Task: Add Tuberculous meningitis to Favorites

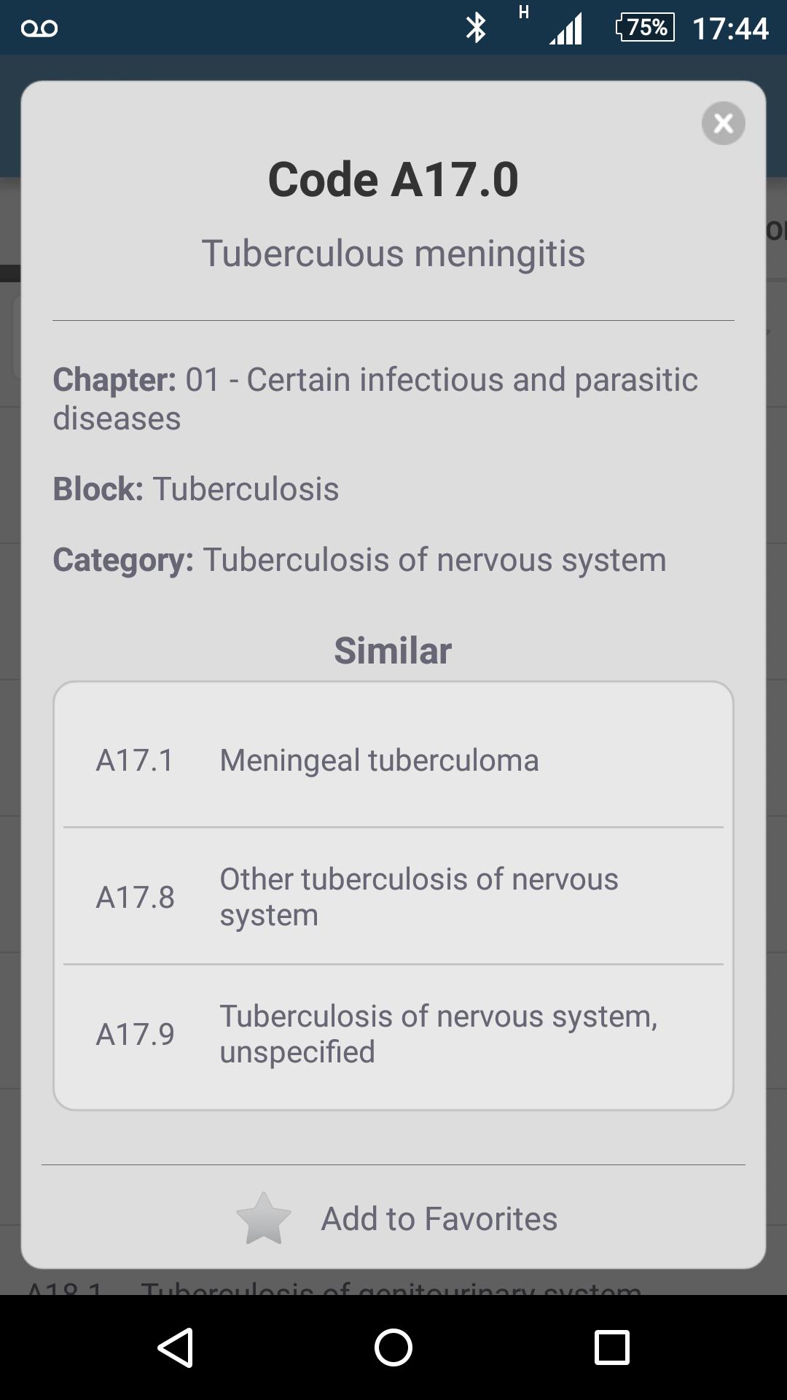Action: 439,1217
